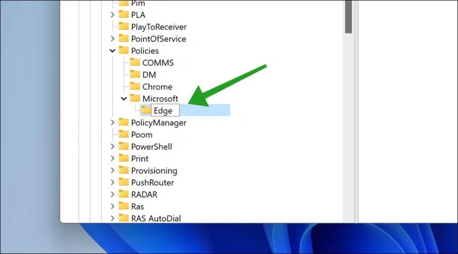Click the Provisioning folder icon
This screenshot has height=254, width=458.
pos(124,170)
